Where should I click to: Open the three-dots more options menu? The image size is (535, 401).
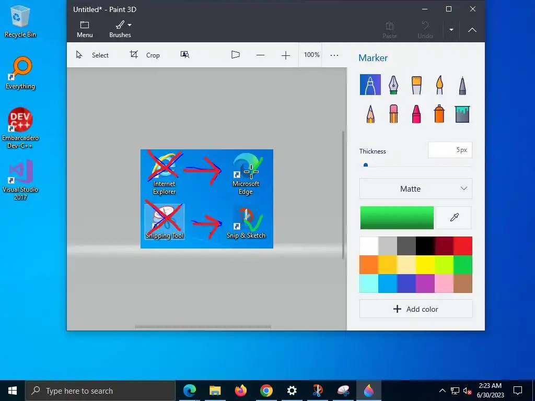tap(334, 55)
